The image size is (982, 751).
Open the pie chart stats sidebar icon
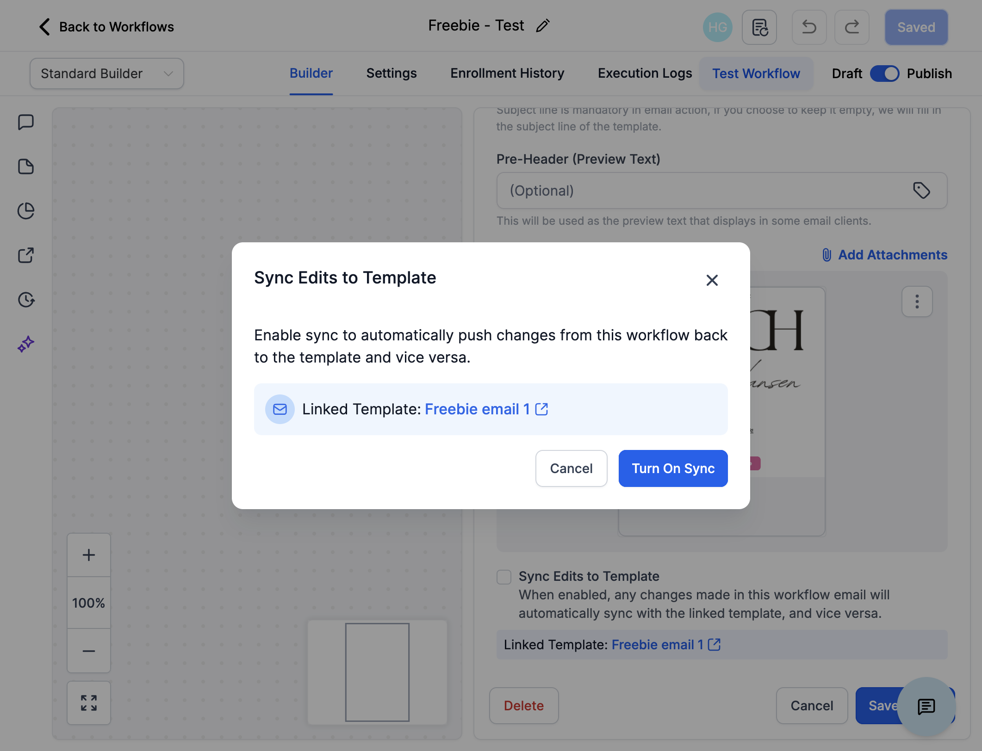click(26, 211)
